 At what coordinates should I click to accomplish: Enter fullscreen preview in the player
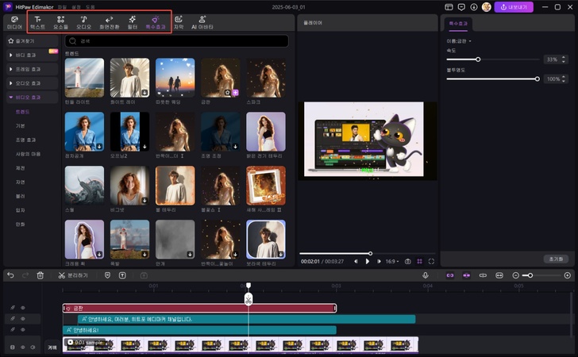tap(431, 261)
